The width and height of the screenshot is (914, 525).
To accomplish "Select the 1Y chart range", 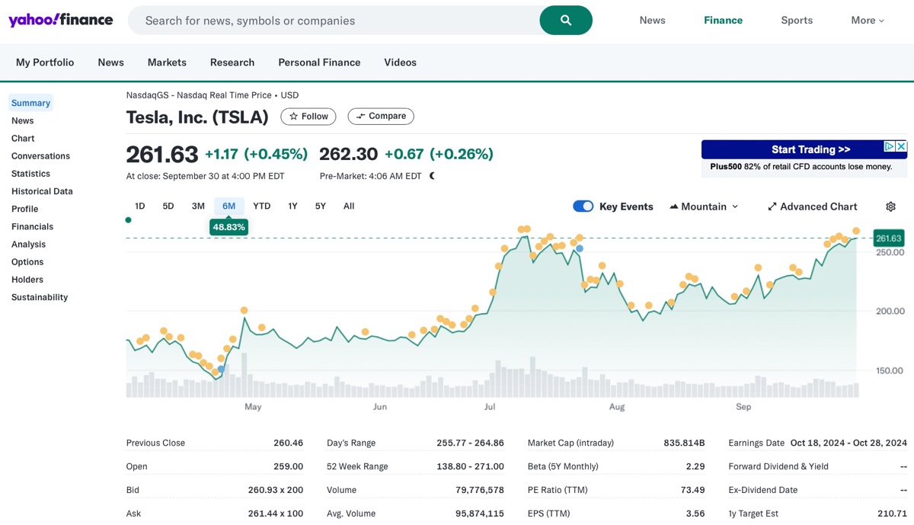I will [292, 206].
